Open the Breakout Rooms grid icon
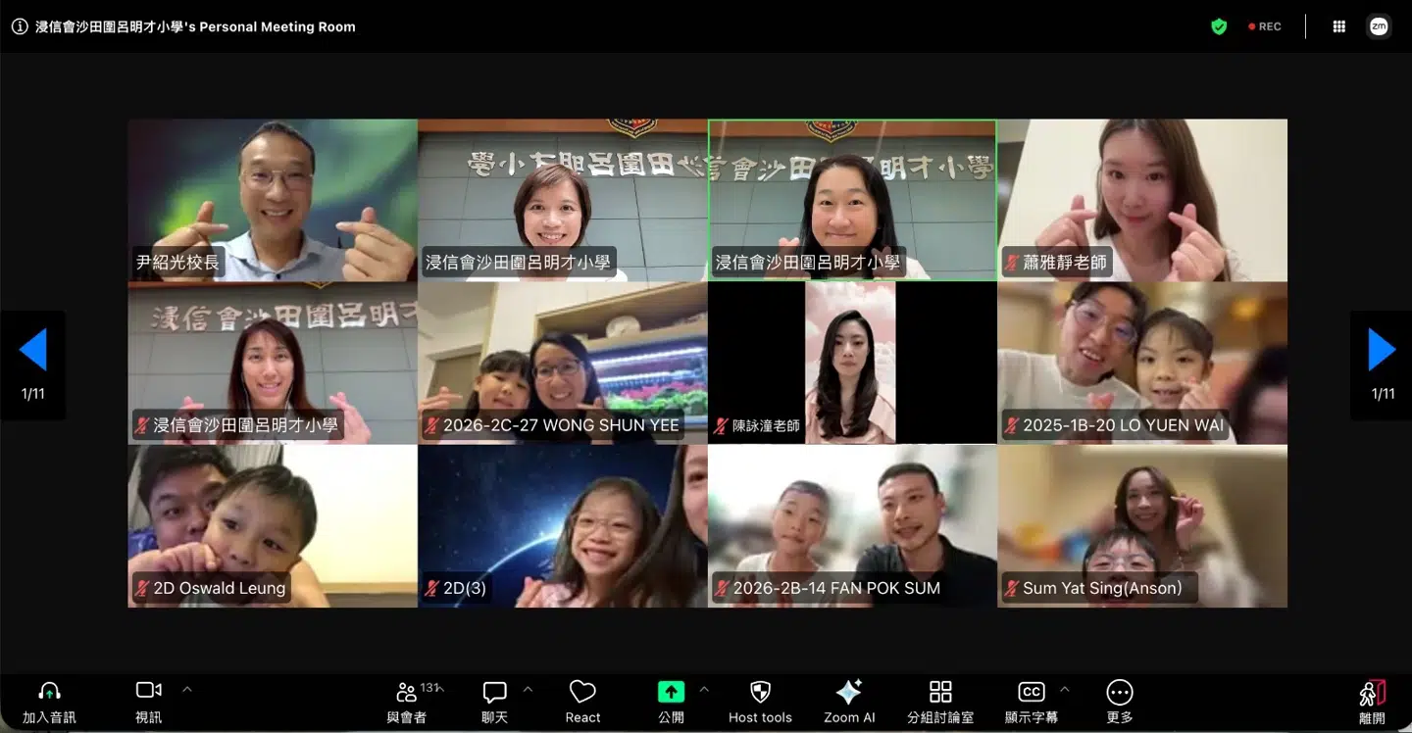The image size is (1412, 733). pos(940,692)
